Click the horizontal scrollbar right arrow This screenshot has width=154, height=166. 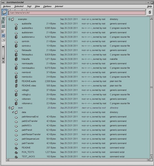click(148, 160)
